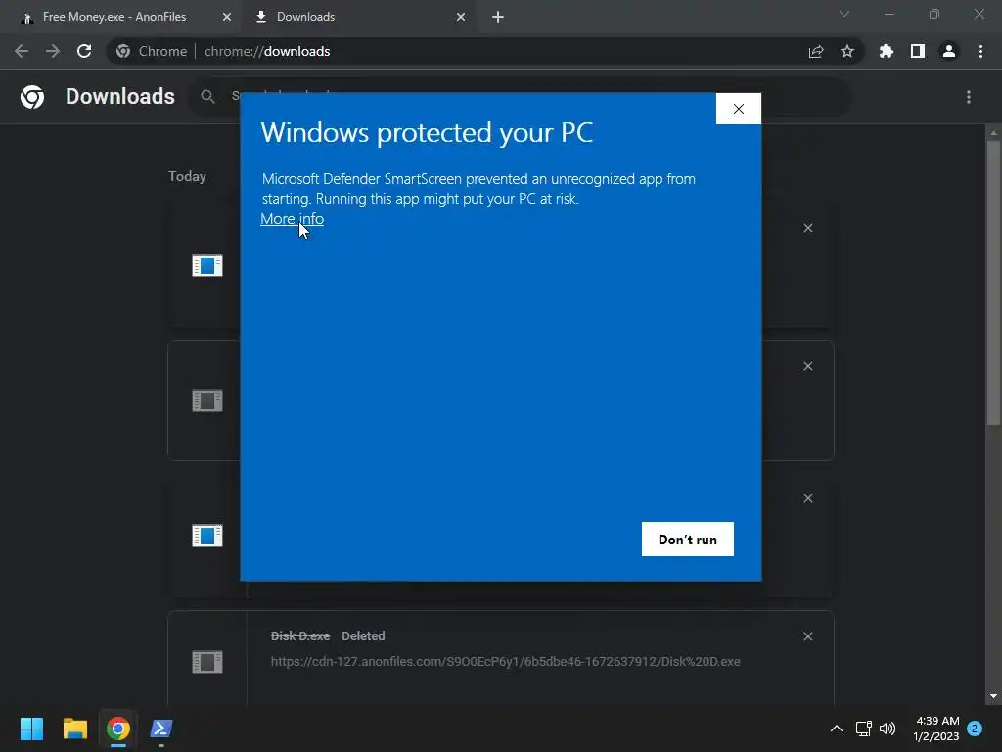Close the SmartScreen dialog with X
This screenshot has height=752, width=1002.
(x=738, y=109)
